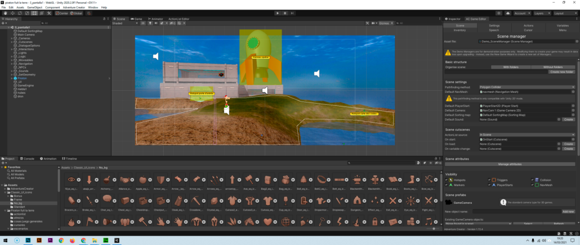Viewport: 580px width, 245px height.
Task: Select the Apple icon asset thumbnail
Action: (x=144, y=179)
